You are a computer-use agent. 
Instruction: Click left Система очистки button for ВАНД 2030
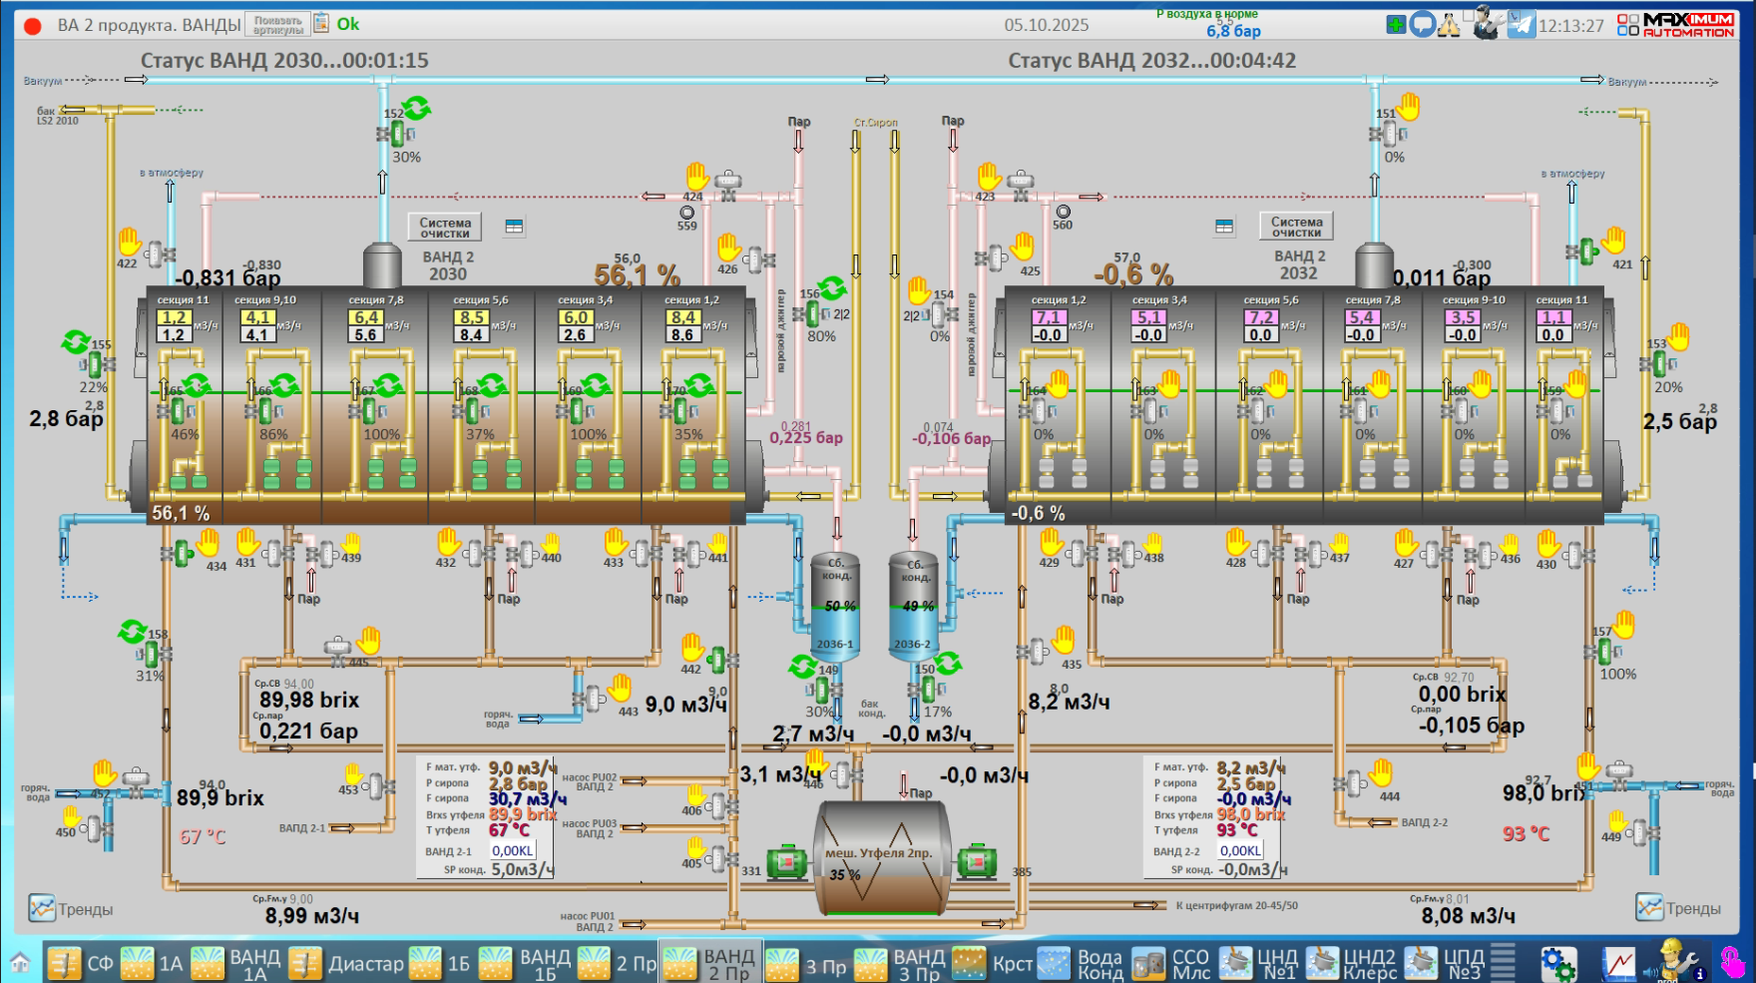click(x=445, y=228)
